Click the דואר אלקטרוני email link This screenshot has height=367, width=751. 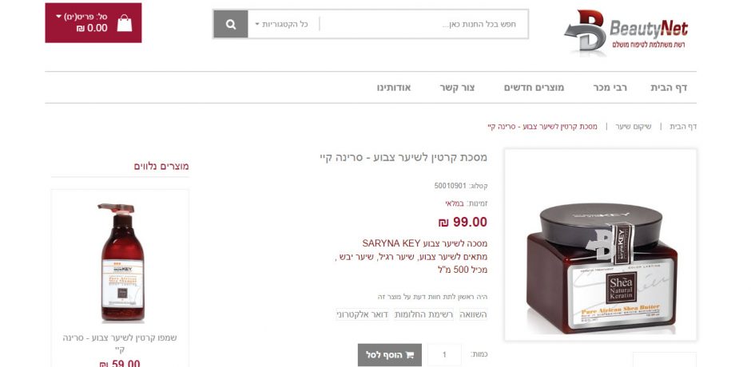point(362,314)
